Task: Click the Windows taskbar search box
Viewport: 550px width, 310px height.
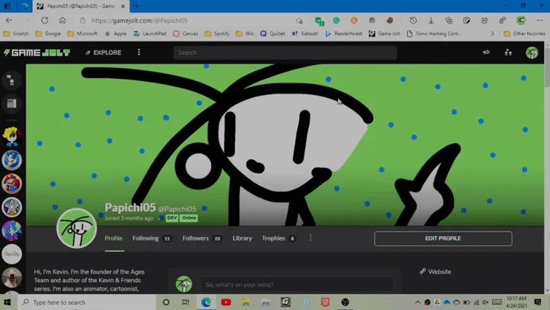Action: tap(86, 302)
